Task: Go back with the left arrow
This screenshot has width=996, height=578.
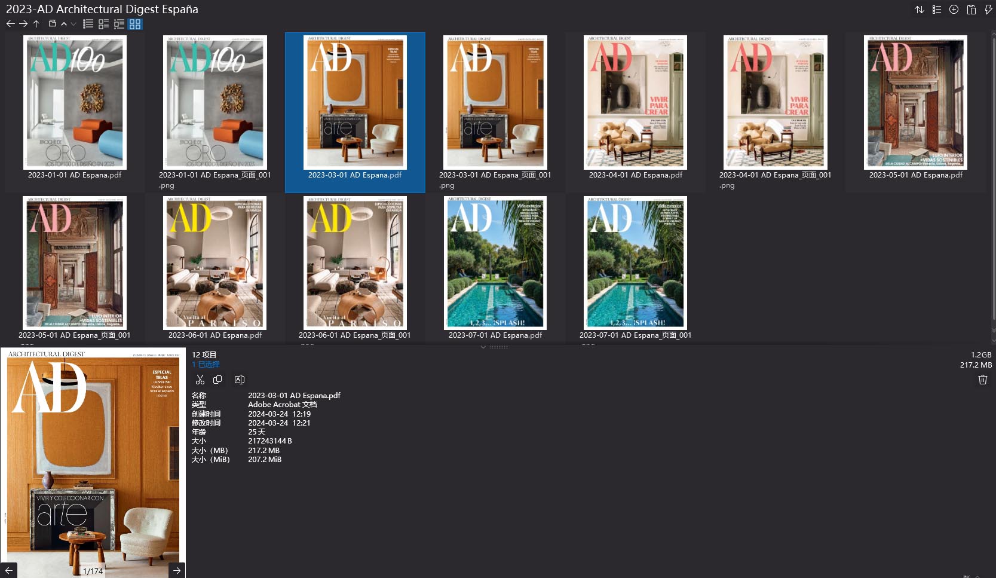Action: click(10, 24)
